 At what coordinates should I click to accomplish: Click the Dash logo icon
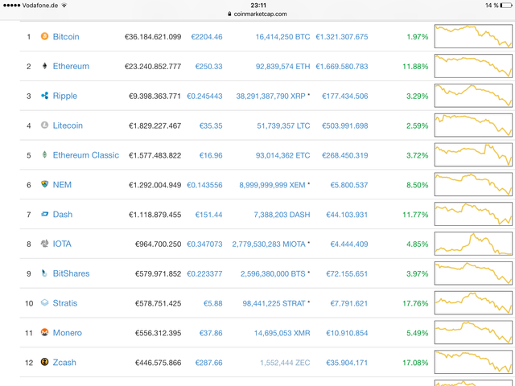tap(44, 214)
